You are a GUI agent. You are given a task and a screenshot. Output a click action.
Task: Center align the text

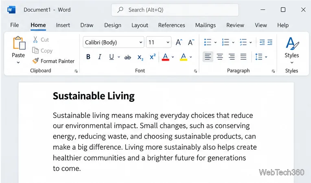[x=220, y=57]
